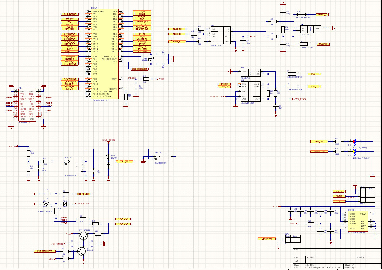This screenshot has height=270, width=382.
Task: Click the SOUND net label
Action: pyautogui.click(x=142, y=14)
